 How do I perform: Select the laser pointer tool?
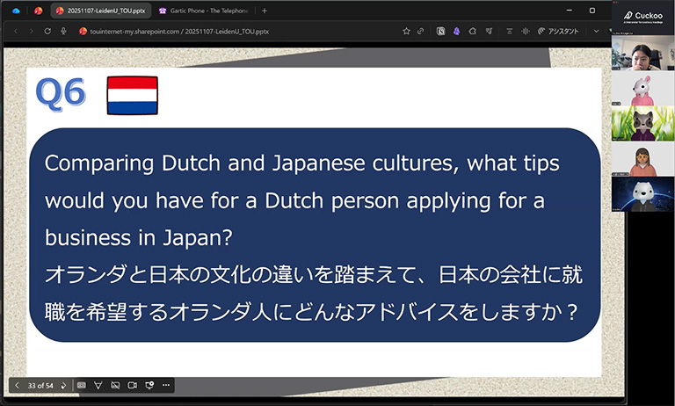coord(98,385)
